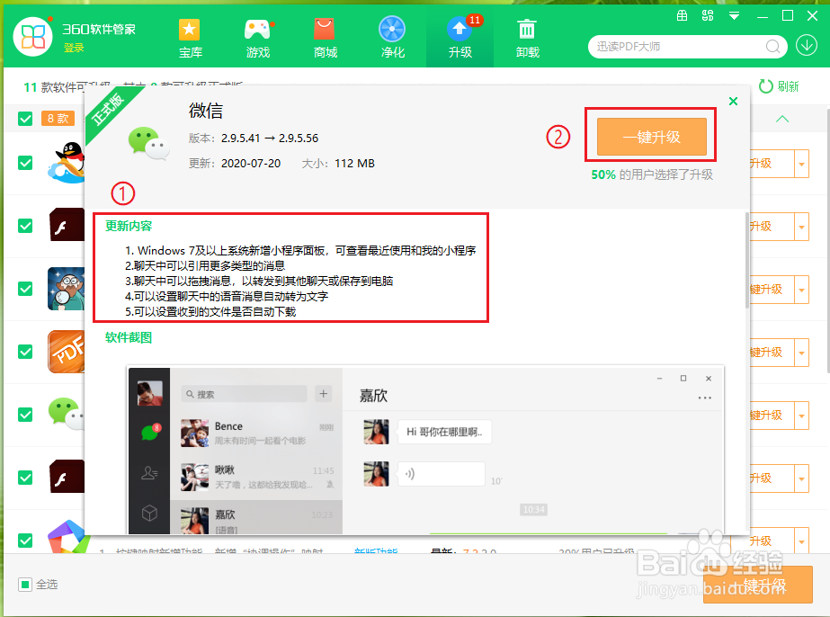Screen dimensions: 830x617
Task: Click the second Flash icon in list
Action: (x=67, y=476)
